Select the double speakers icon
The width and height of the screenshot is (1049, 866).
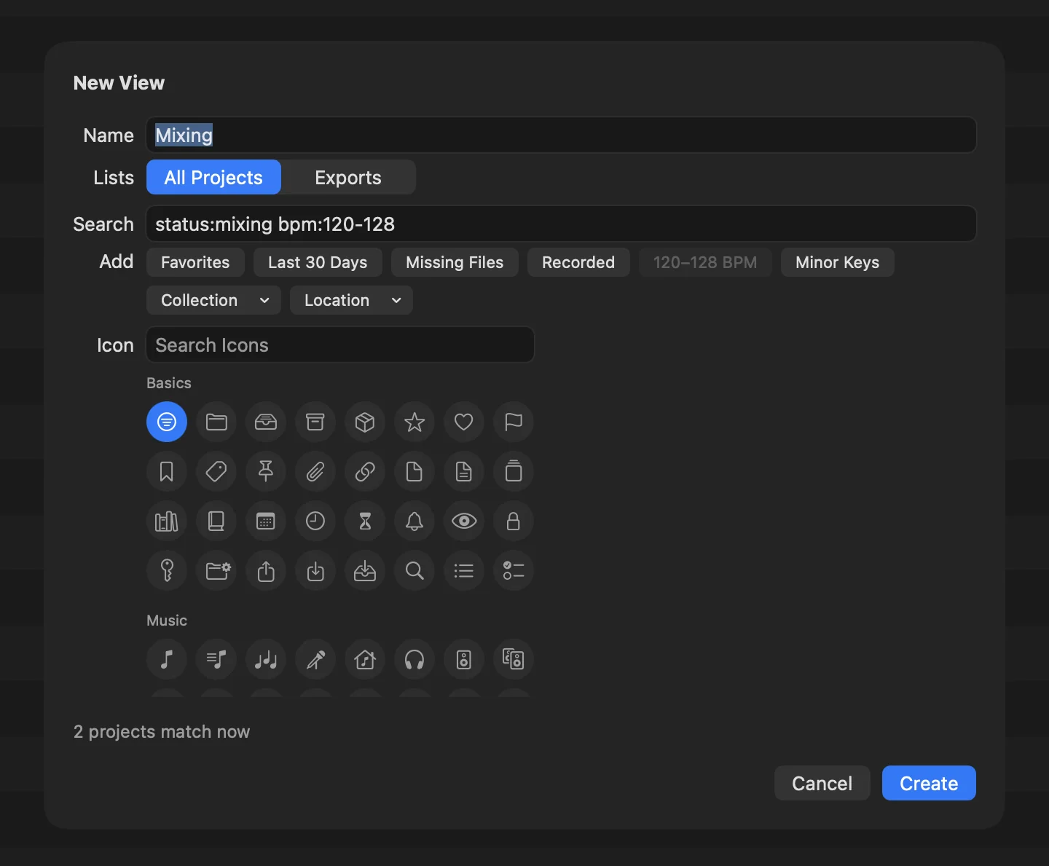(514, 659)
